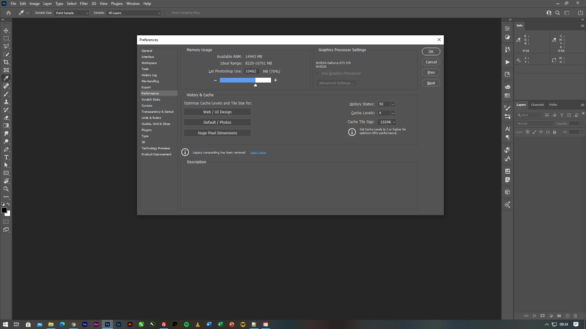586x329 pixels.
Task: Select the Move tool
Action: pyautogui.click(x=6, y=31)
